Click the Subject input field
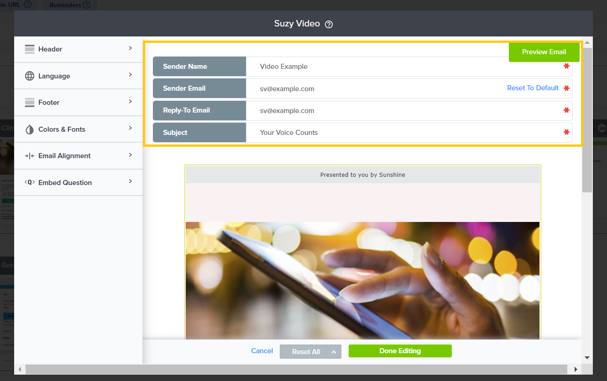 402,133
